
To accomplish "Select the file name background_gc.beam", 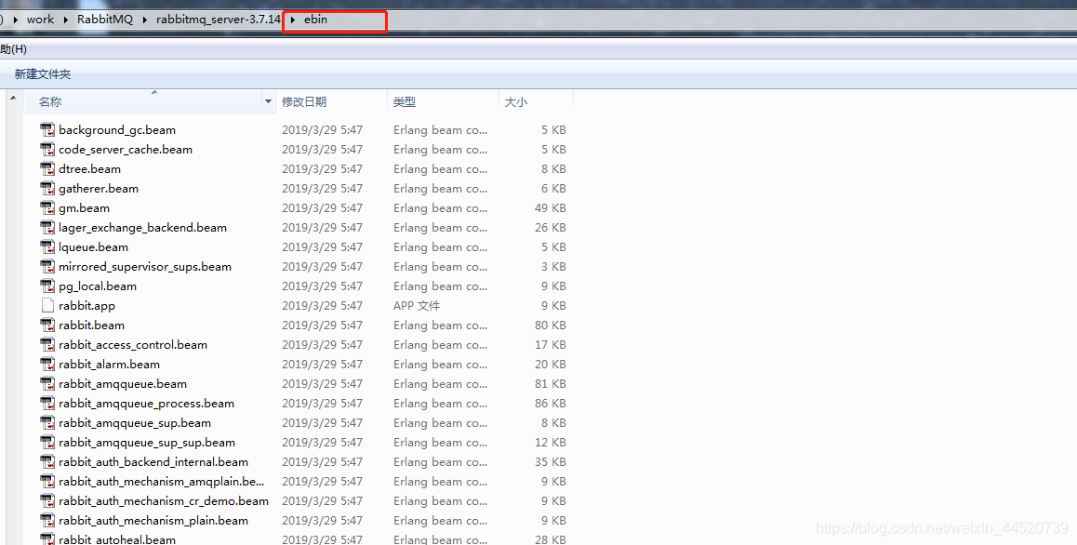I will coord(117,130).
